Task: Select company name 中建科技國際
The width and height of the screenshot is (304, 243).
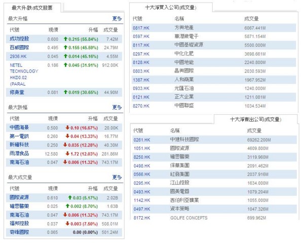Action: pyautogui.click(x=184, y=140)
